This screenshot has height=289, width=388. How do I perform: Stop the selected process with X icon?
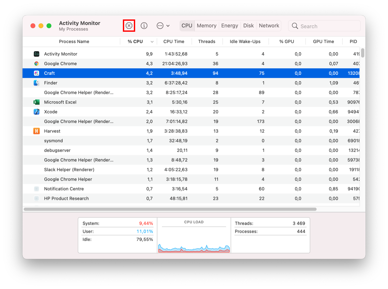(128, 26)
